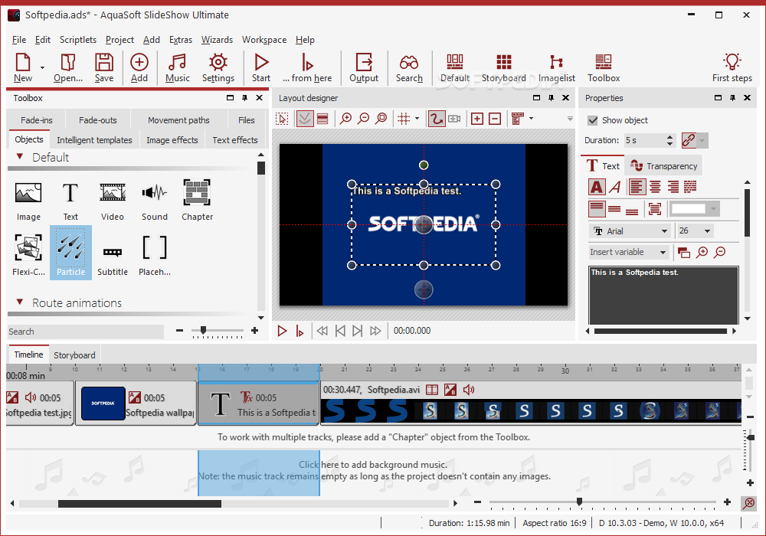Toggle the Show object checkbox
Image resolution: width=766 pixels, height=536 pixels.
pos(593,120)
